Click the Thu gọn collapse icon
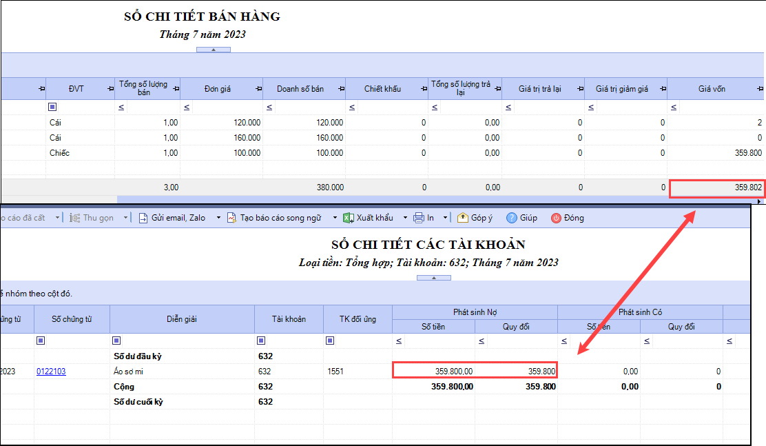This screenshot has width=766, height=446. 75,218
